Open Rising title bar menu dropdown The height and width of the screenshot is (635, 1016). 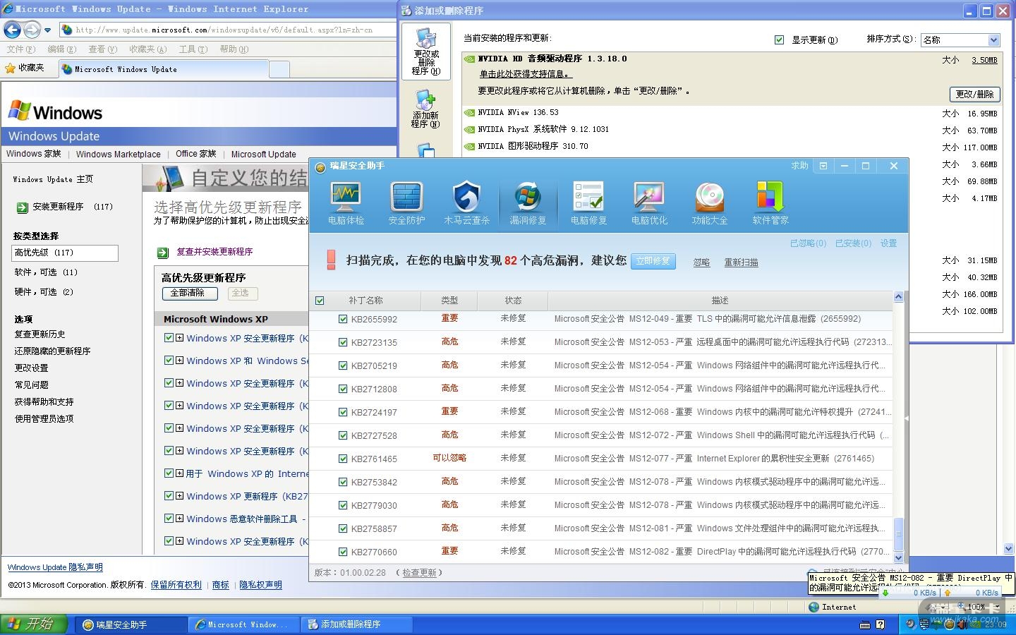click(823, 167)
